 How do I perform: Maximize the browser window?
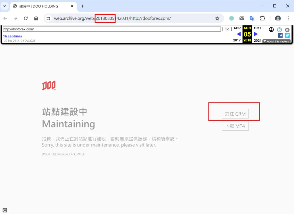pos(275,6)
